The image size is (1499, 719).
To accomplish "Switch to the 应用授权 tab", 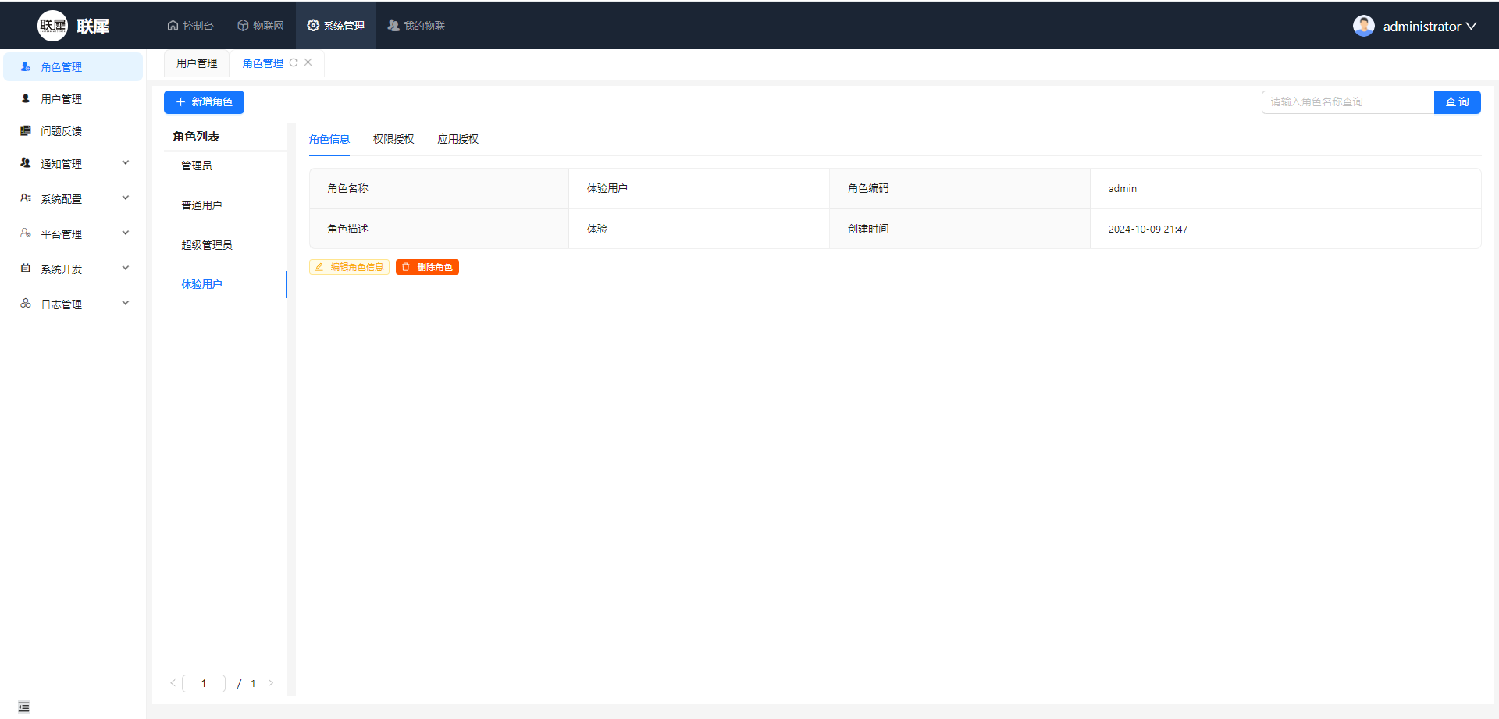I will (x=458, y=139).
